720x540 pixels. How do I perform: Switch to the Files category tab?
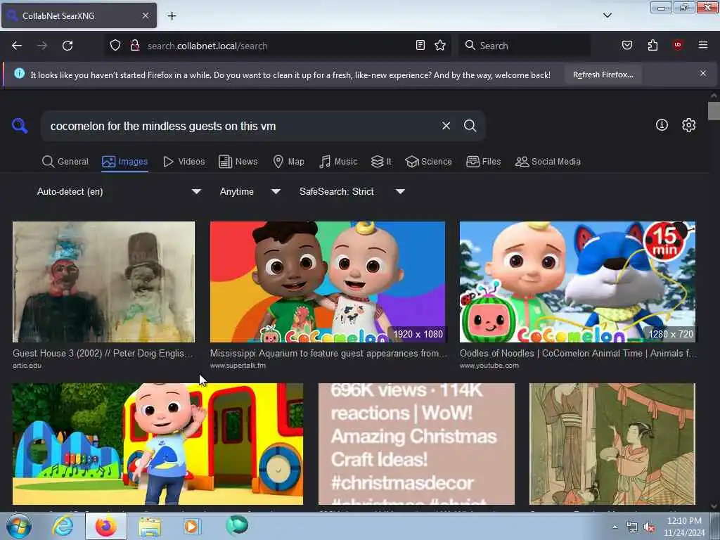tap(484, 162)
